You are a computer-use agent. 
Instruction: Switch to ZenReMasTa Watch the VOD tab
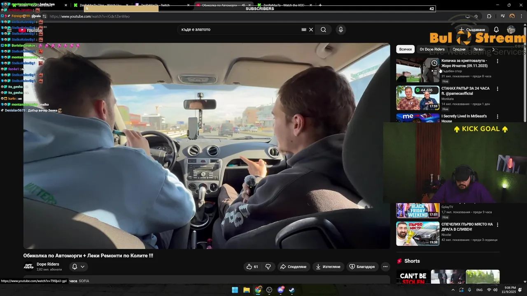click(284, 5)
